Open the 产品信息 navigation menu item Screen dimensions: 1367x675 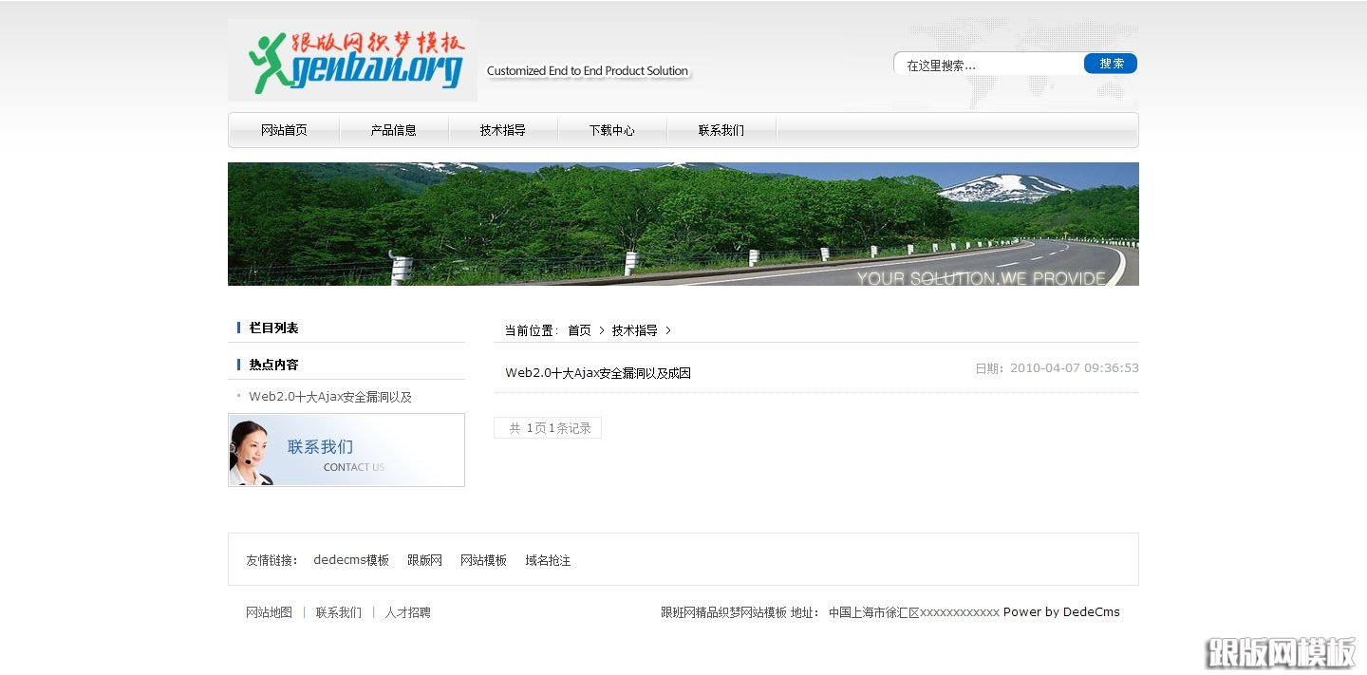coord(393,130)
